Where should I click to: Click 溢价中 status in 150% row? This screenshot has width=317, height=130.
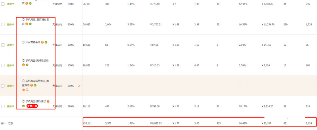coord(11,65)
